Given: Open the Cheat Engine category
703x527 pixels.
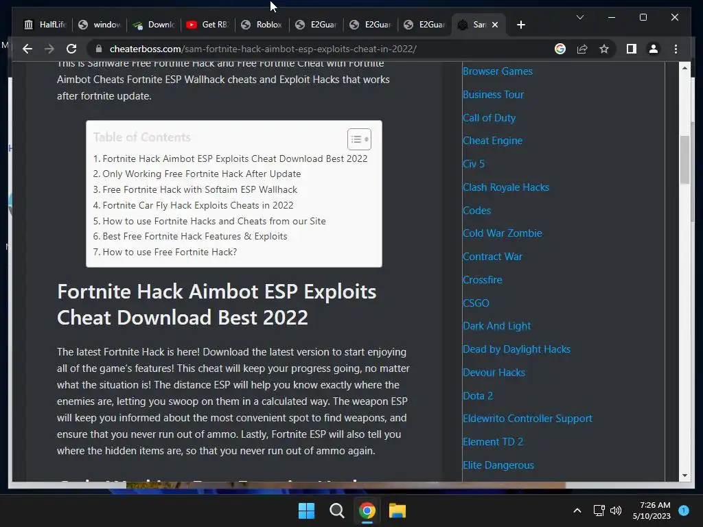Looking at the screenshot, I should (x=492, y=141).
